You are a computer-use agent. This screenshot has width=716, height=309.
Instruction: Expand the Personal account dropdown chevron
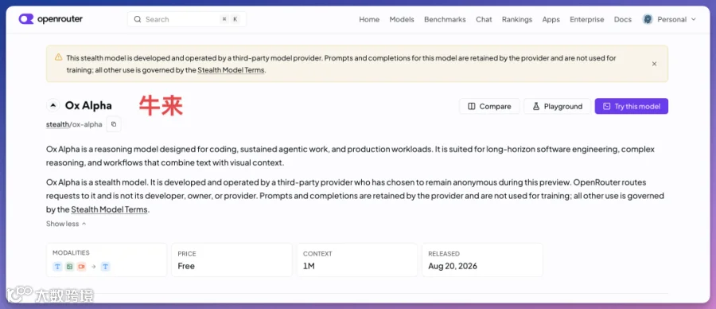[x=694, y=19]
